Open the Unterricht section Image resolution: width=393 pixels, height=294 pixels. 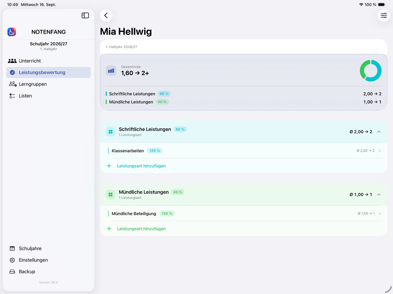tap(49, 61)
